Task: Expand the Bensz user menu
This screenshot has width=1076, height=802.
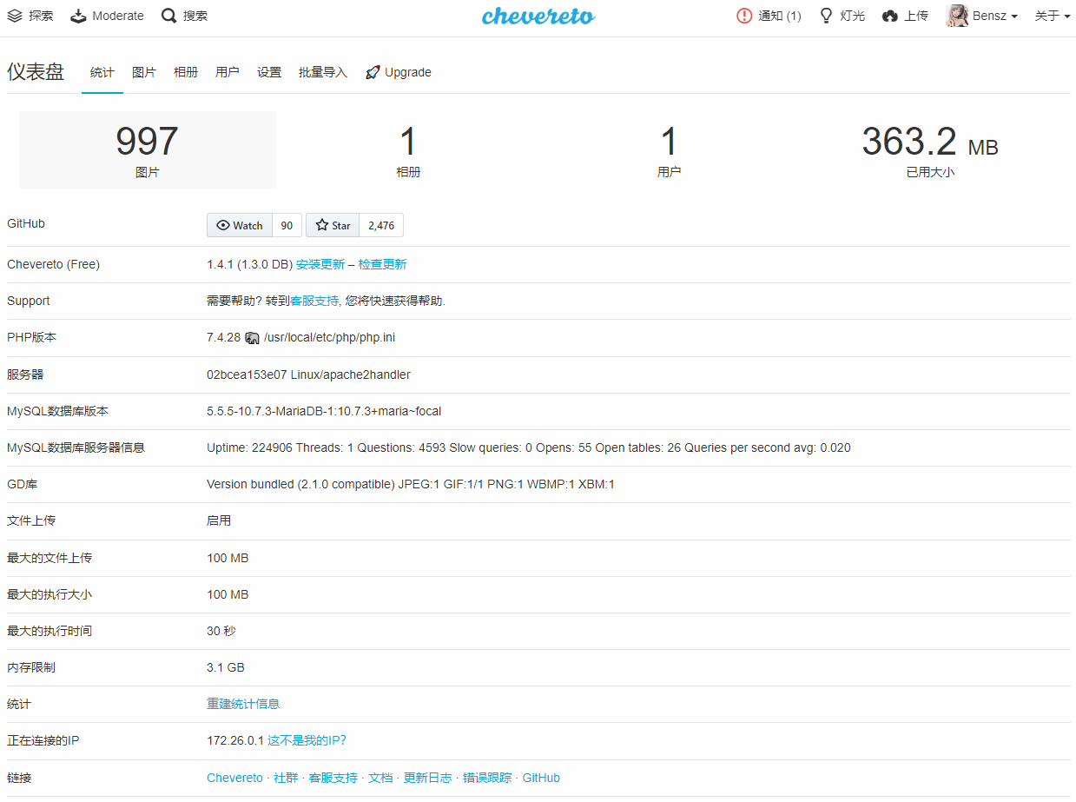Action: point(982,16)
